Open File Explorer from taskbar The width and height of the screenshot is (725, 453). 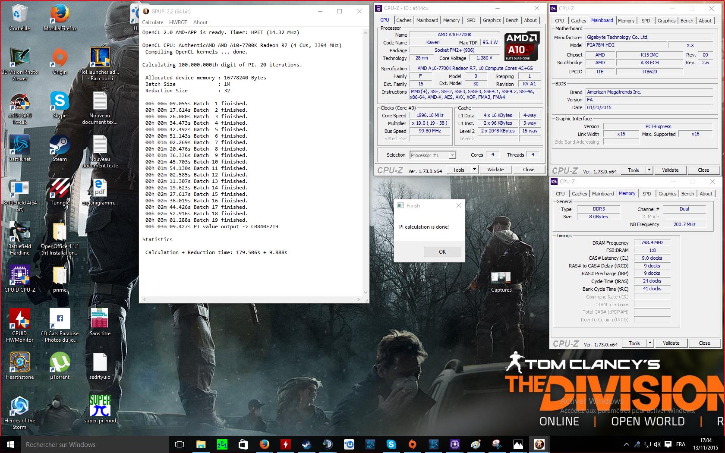click(x=201, y=444)
